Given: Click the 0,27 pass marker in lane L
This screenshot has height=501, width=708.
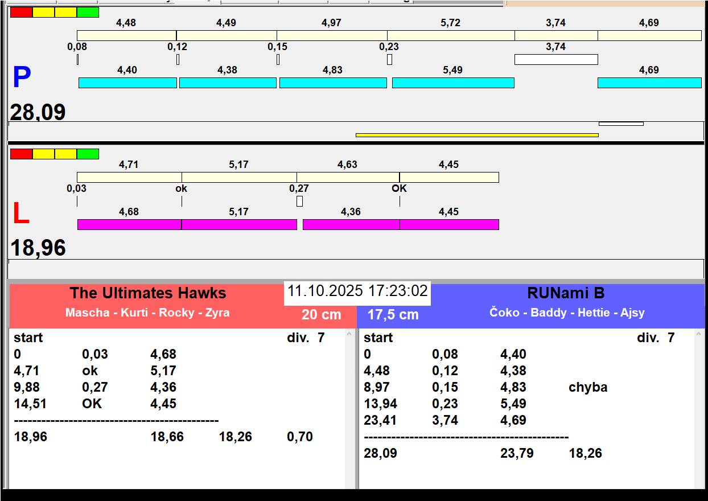Looking at the screenshot, I should pyautogui.click(x=299, y=202).
